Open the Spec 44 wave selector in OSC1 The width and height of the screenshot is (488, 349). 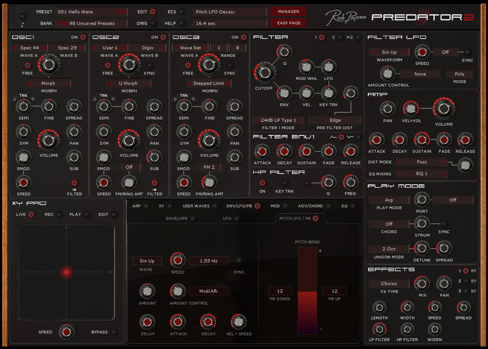click(x=29, y=47)
